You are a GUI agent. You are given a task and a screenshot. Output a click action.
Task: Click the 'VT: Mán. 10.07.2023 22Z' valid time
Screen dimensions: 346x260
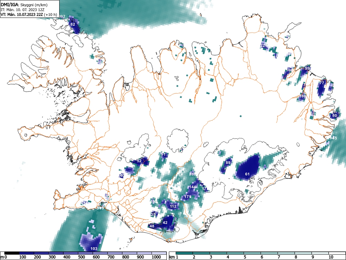pyautogui.click(x=22, y=15)
